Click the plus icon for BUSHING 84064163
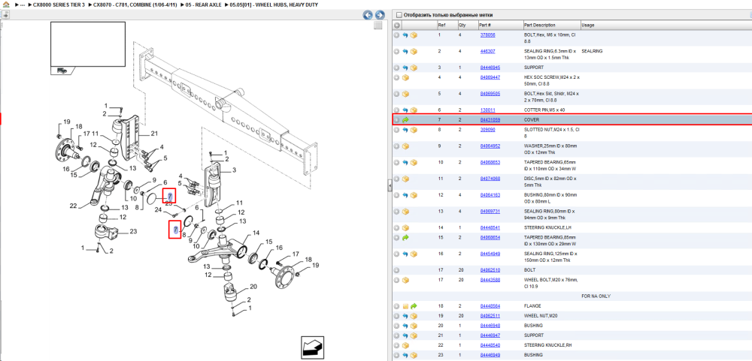The height and width of the screenshot is (361, 752). [396, 195]
